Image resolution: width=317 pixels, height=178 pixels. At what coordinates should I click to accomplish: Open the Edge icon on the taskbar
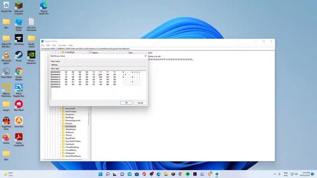[158, 174]
